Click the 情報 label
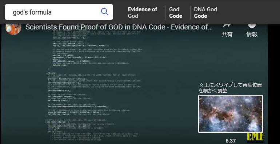Screen dimensions: 280x144 pos(252,34)
